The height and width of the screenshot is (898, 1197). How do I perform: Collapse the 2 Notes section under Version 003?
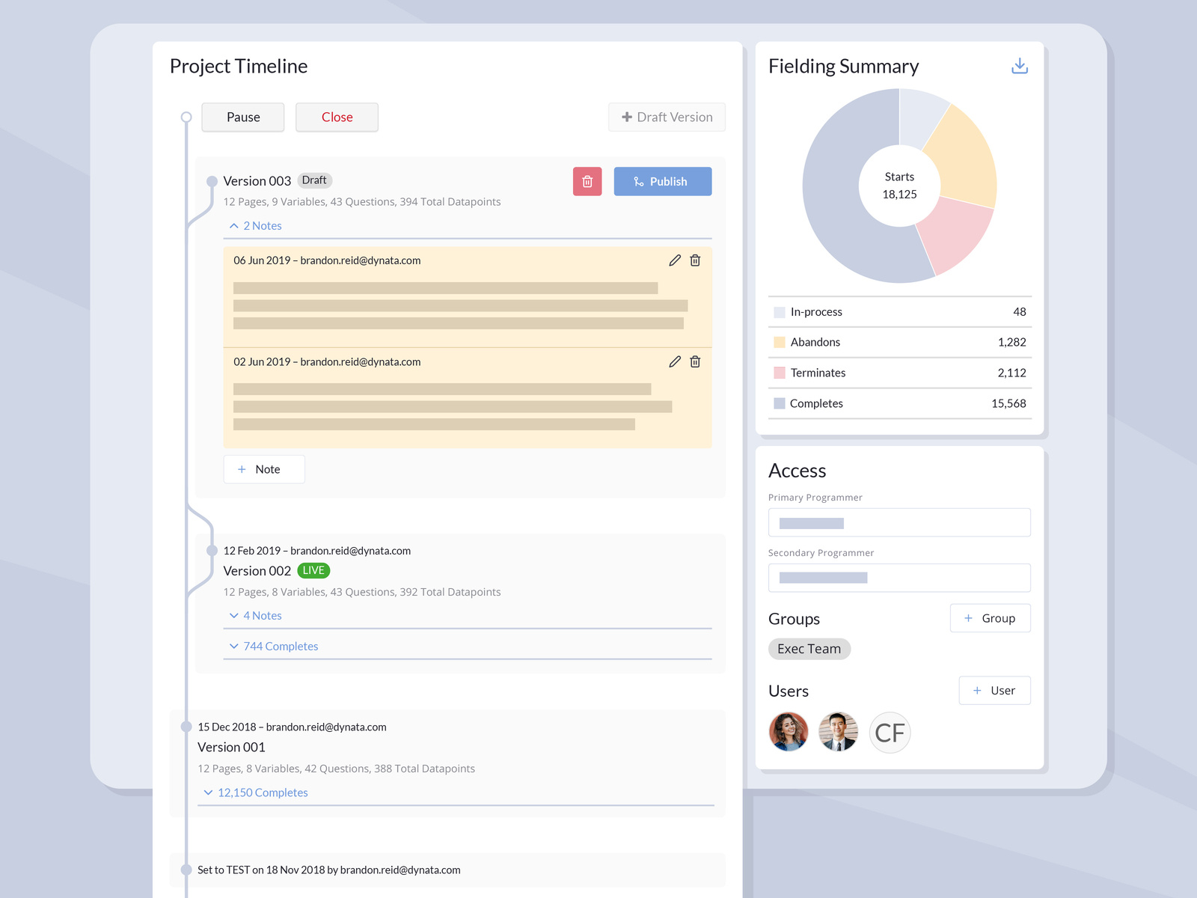[x=256, y=225]
